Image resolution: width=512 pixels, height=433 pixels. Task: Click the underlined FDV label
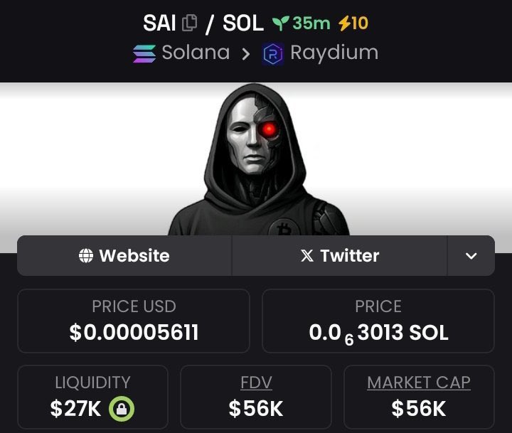pos(256,383)
